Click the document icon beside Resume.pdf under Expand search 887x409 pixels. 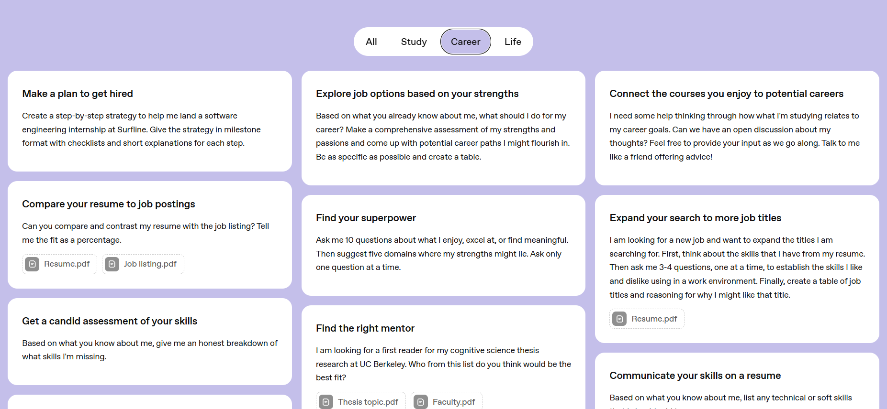tap(619, 318)
